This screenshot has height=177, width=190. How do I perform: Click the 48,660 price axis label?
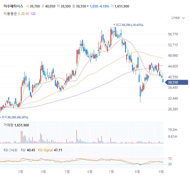click(173, 56)
